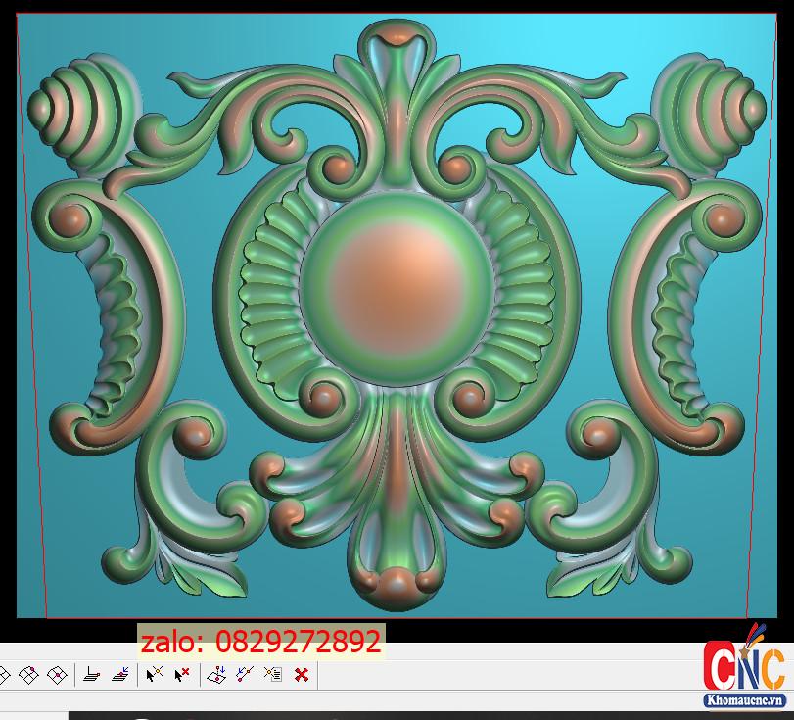Click the line with blue arrow icon
794x720 pixels.
(245, 674)
